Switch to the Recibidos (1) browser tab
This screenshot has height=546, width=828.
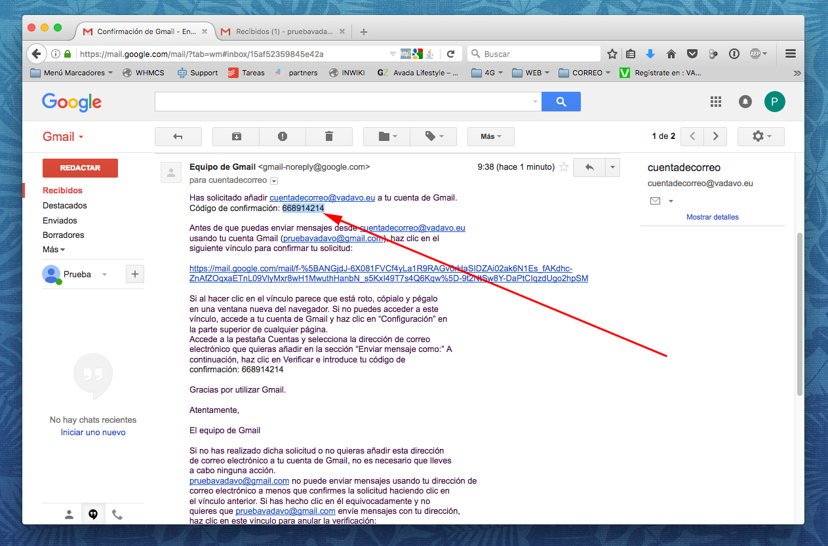pyautogui.click(x=283, y=31)
